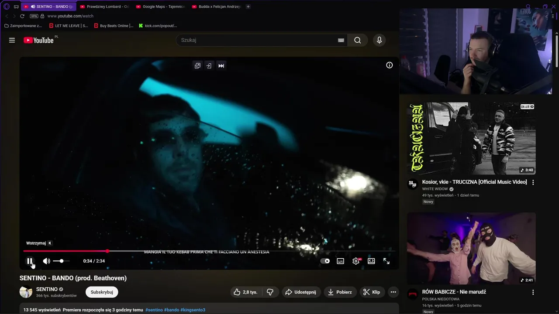
Task: Switch to the 'Google Maps - Tajemnice' browser tab
Action: point(160,7)
